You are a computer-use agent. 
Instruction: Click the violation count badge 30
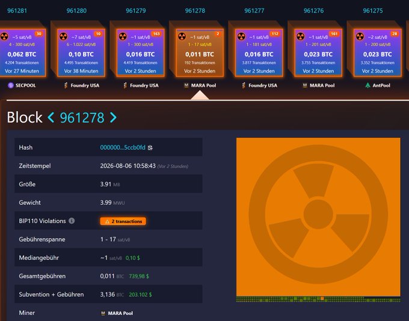coord(39,34)
